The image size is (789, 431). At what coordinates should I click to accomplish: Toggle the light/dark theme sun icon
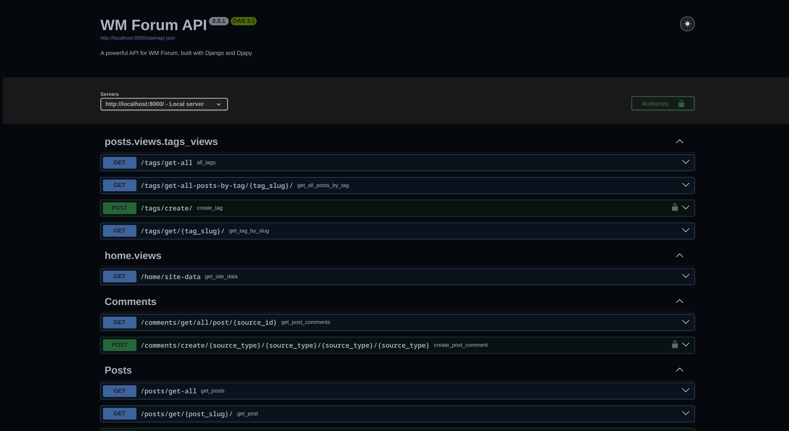point(687,24)
